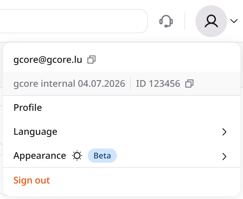The height and width of the screenshot is (199, 243).
Task: Click the user avatar icon
Action: (211, 21)
